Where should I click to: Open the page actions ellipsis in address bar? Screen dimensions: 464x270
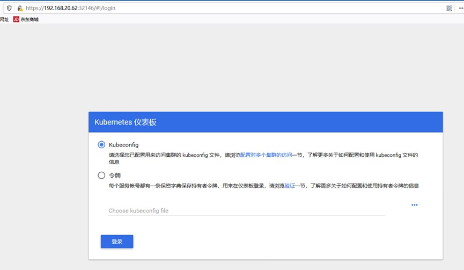461,8
